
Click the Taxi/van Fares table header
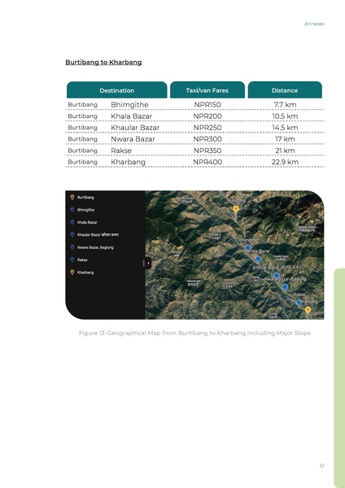(x=207, y=90)
